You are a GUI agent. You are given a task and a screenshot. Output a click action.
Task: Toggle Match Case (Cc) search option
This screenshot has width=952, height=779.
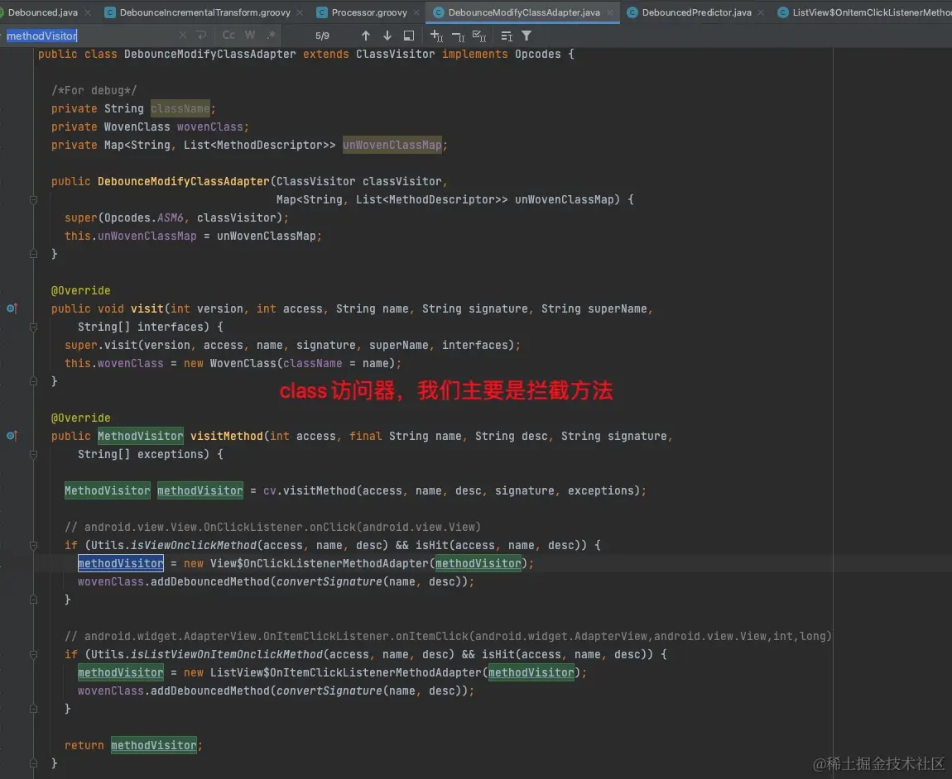coord(228,36)
